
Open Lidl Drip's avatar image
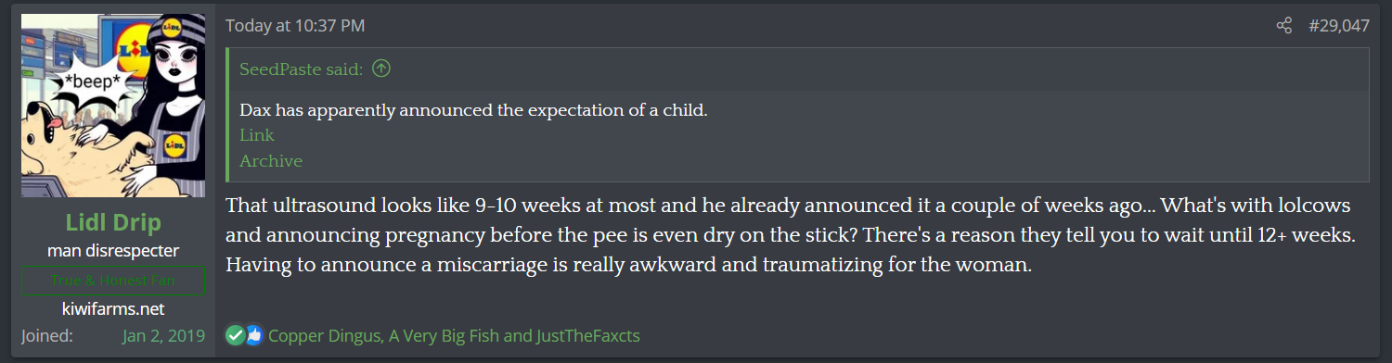click(113, 106)
